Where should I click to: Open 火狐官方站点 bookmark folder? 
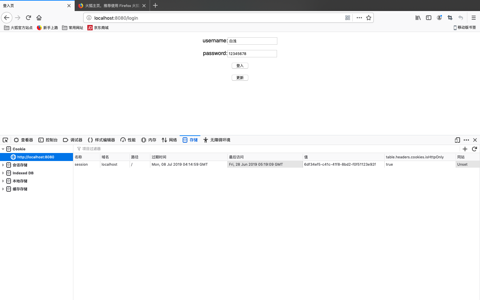[18, 28]
